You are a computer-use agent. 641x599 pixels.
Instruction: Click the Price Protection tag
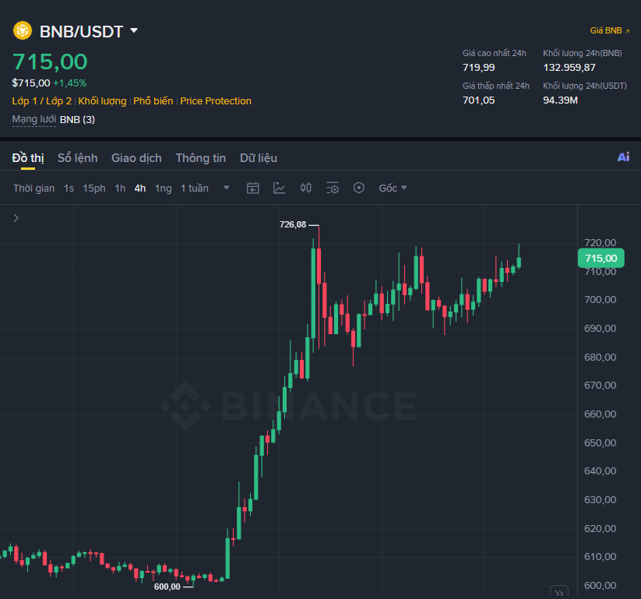pyautogui.click(x=216, y=101)
